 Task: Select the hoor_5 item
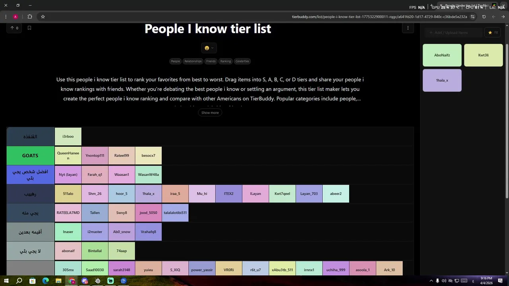[122, 194]
